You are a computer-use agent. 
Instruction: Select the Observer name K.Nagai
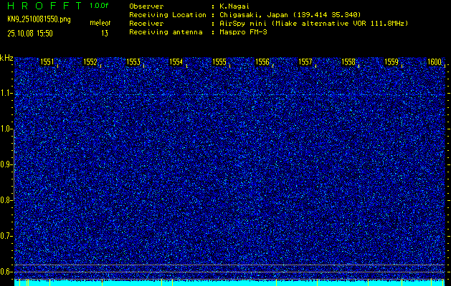tap(234, 6)
